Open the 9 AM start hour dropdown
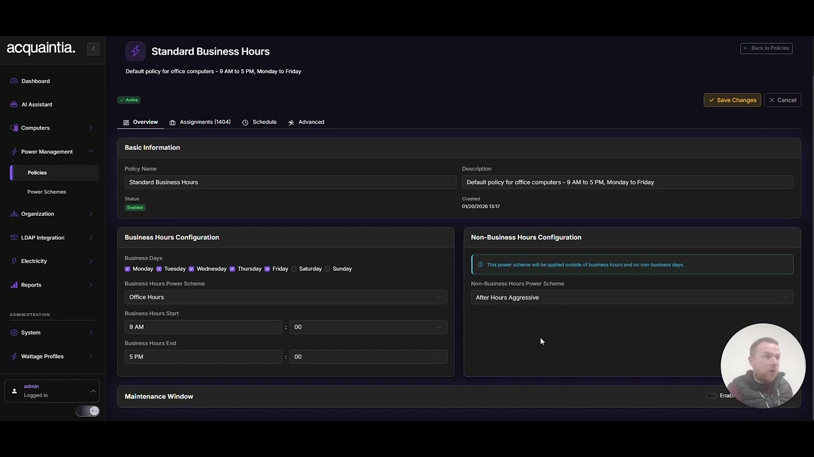814x457 pixels. point(203,327)
